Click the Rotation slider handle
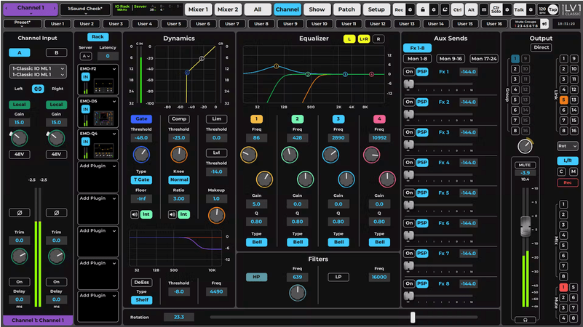 click(413, 318)
